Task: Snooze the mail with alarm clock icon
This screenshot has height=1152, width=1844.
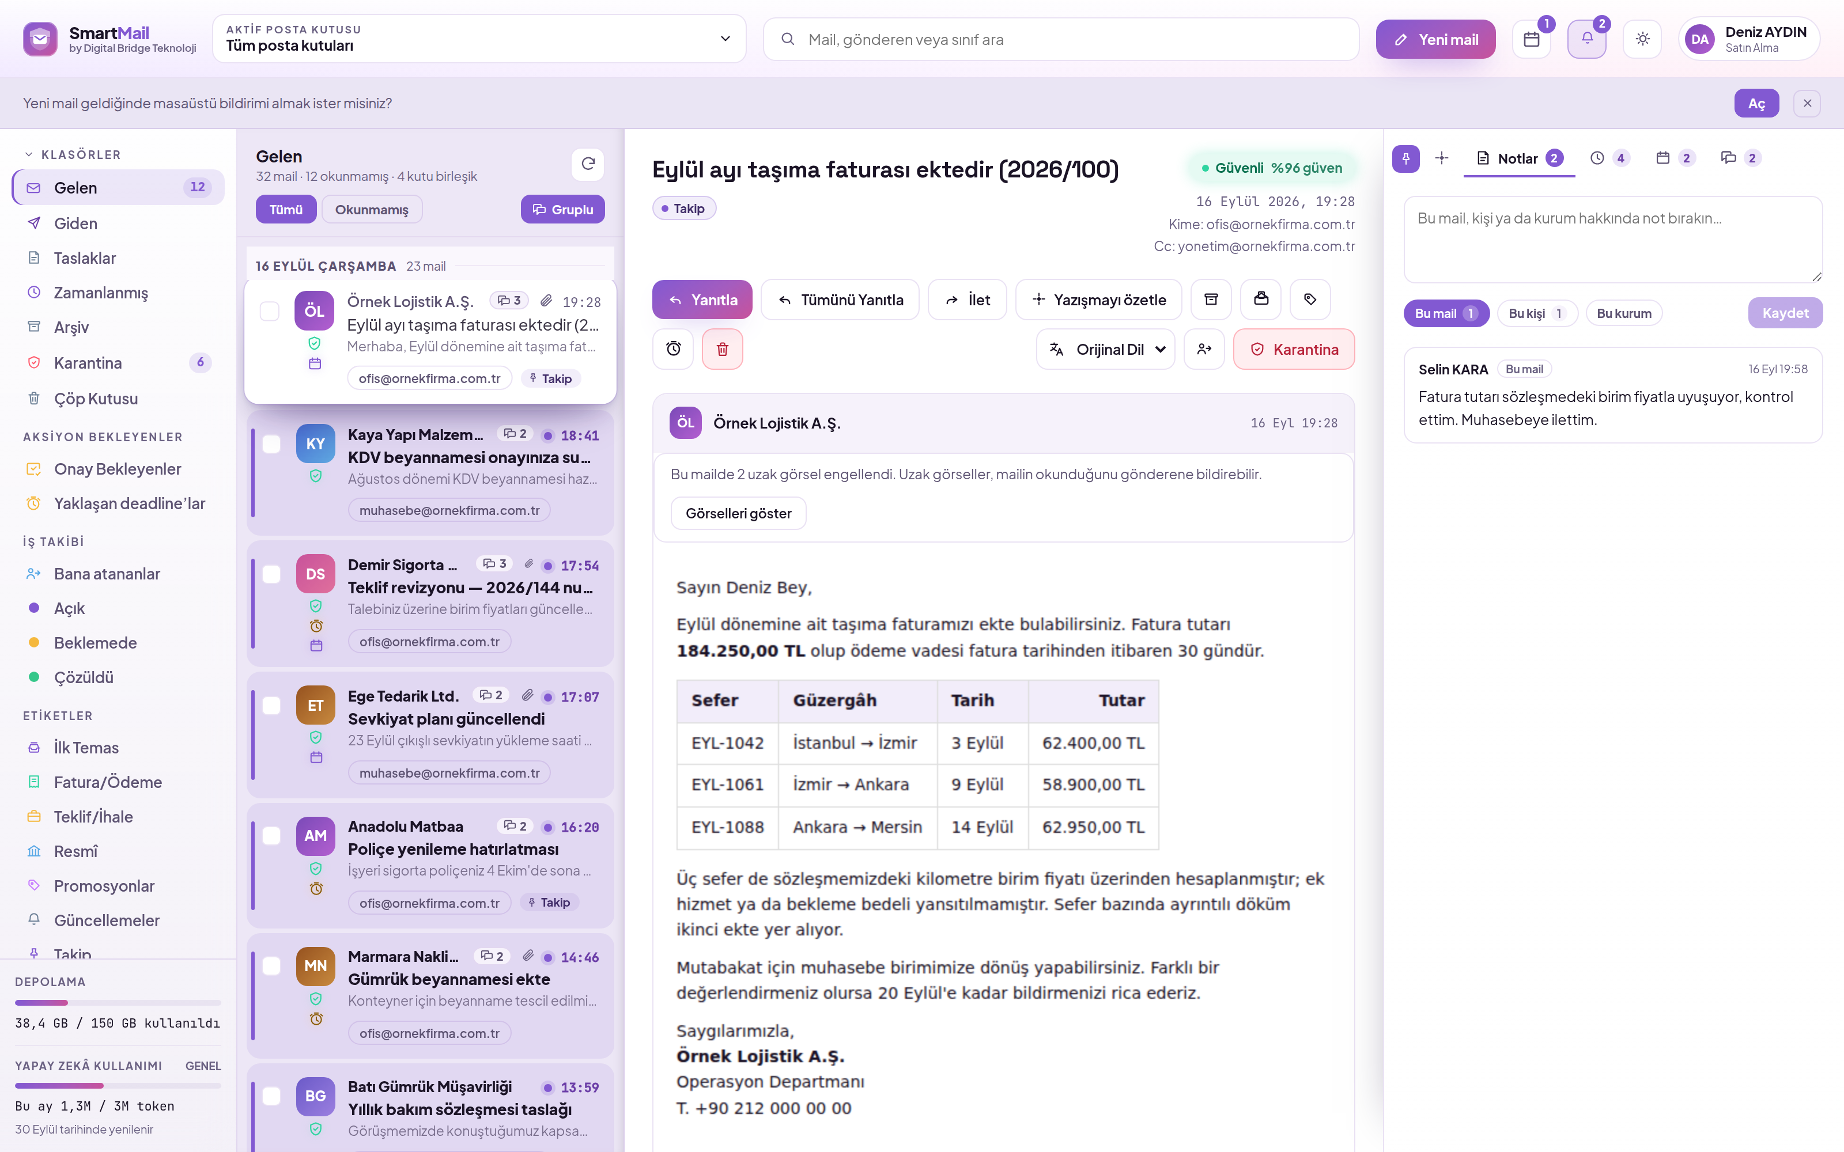Action: pos(673,349)
